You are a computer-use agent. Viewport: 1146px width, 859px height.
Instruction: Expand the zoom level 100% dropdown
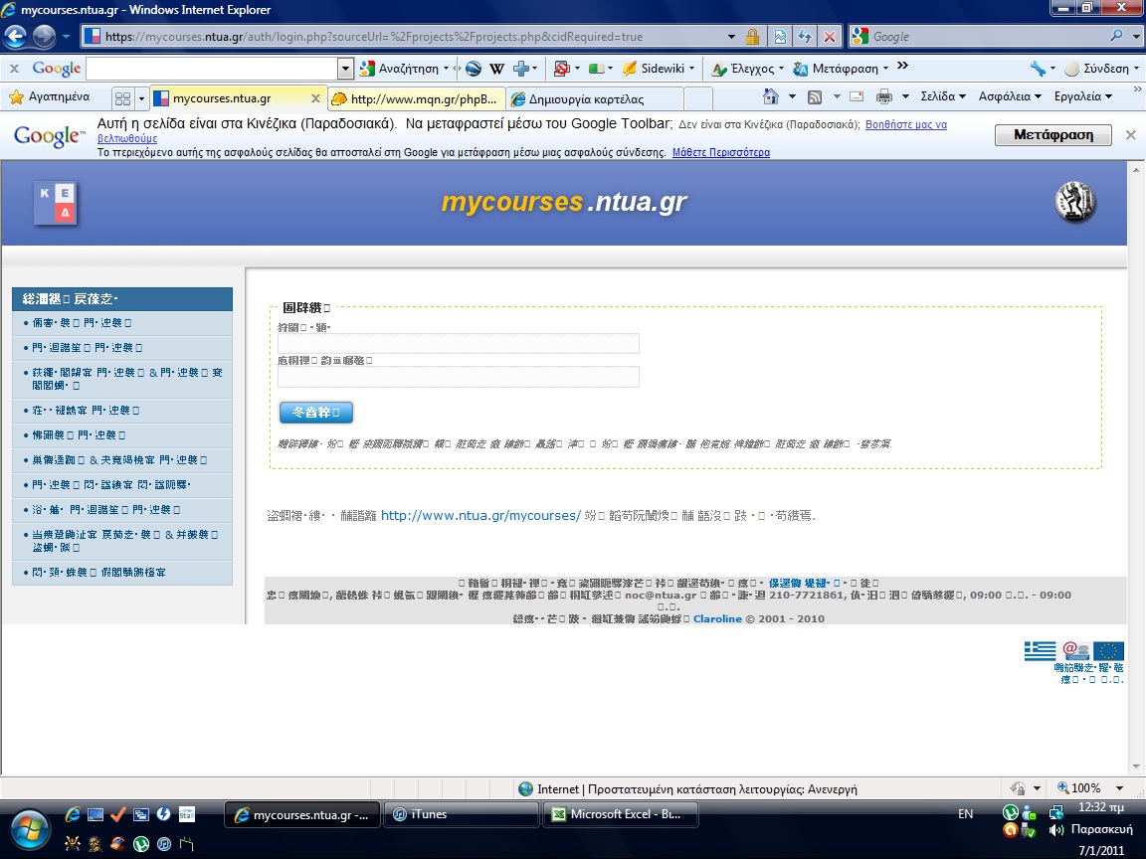pyautogui.click(x=1121, y=788)
